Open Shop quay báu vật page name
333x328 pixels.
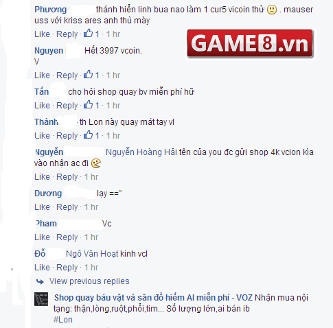pyautogui.click(x=153, y=298)
